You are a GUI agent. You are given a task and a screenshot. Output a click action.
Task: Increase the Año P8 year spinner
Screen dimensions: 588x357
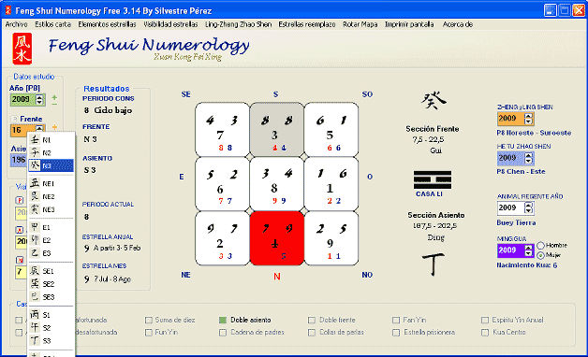(x=39, y=97)
